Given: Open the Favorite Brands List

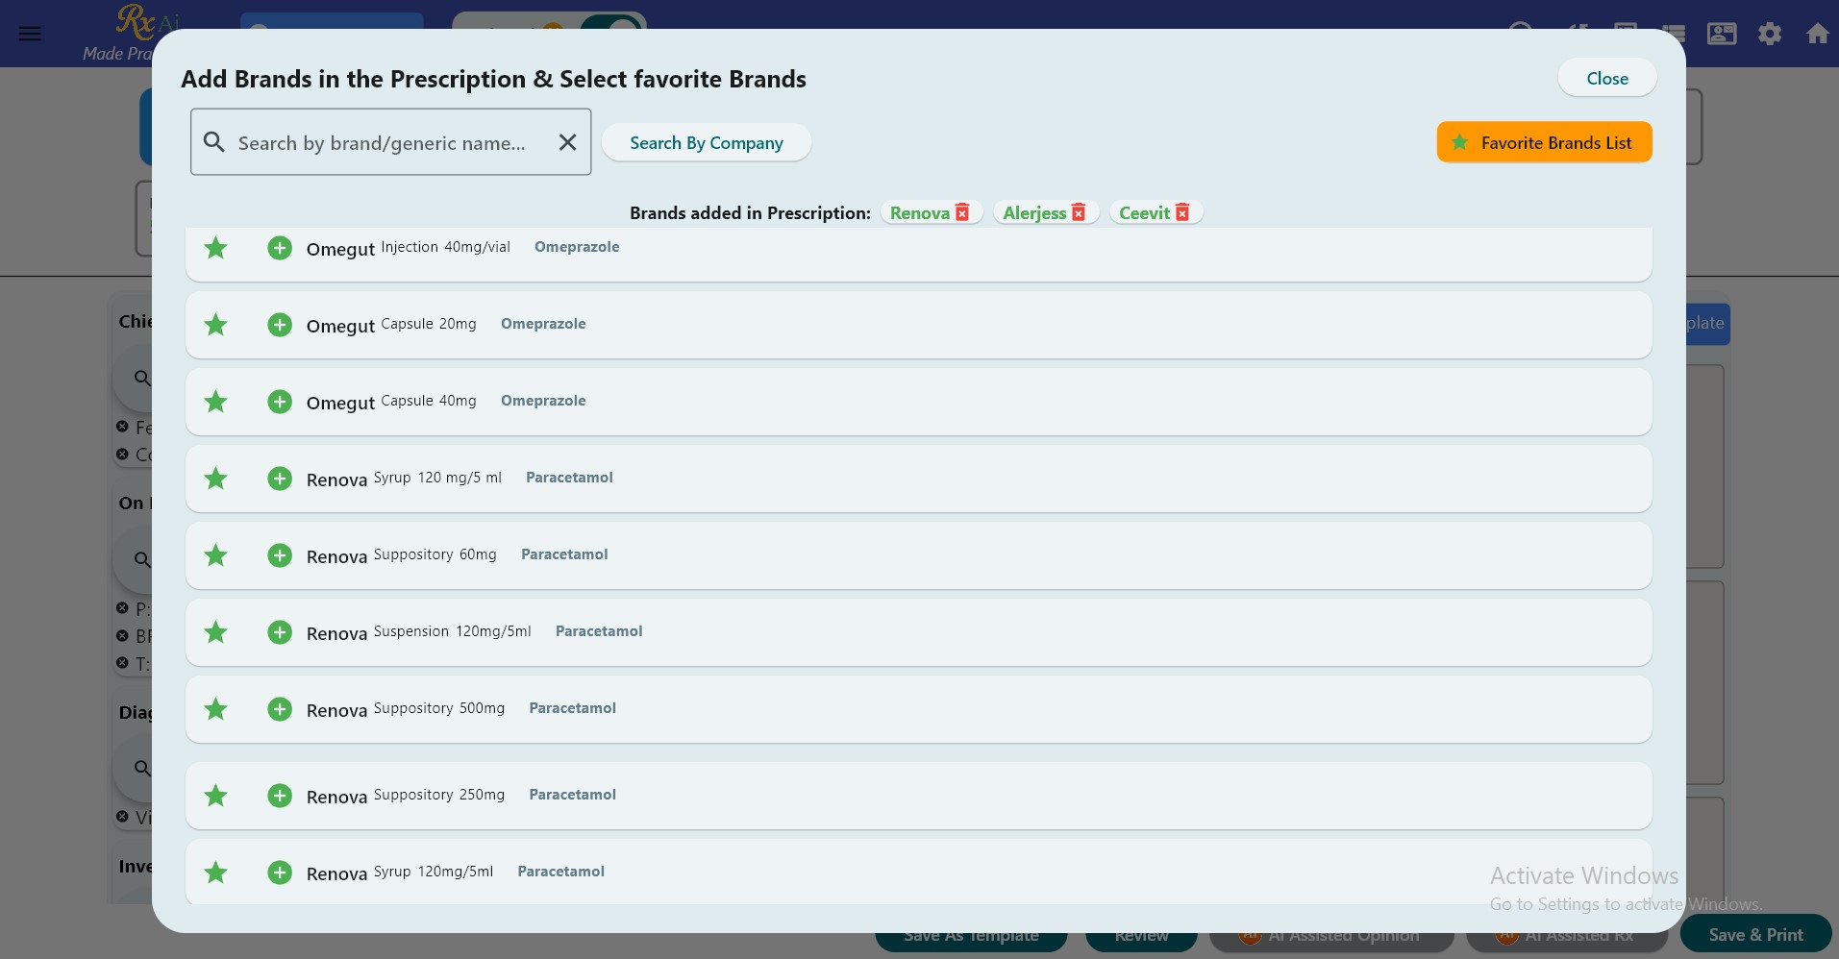Looking at the screenshot, I should [1544, 142].
